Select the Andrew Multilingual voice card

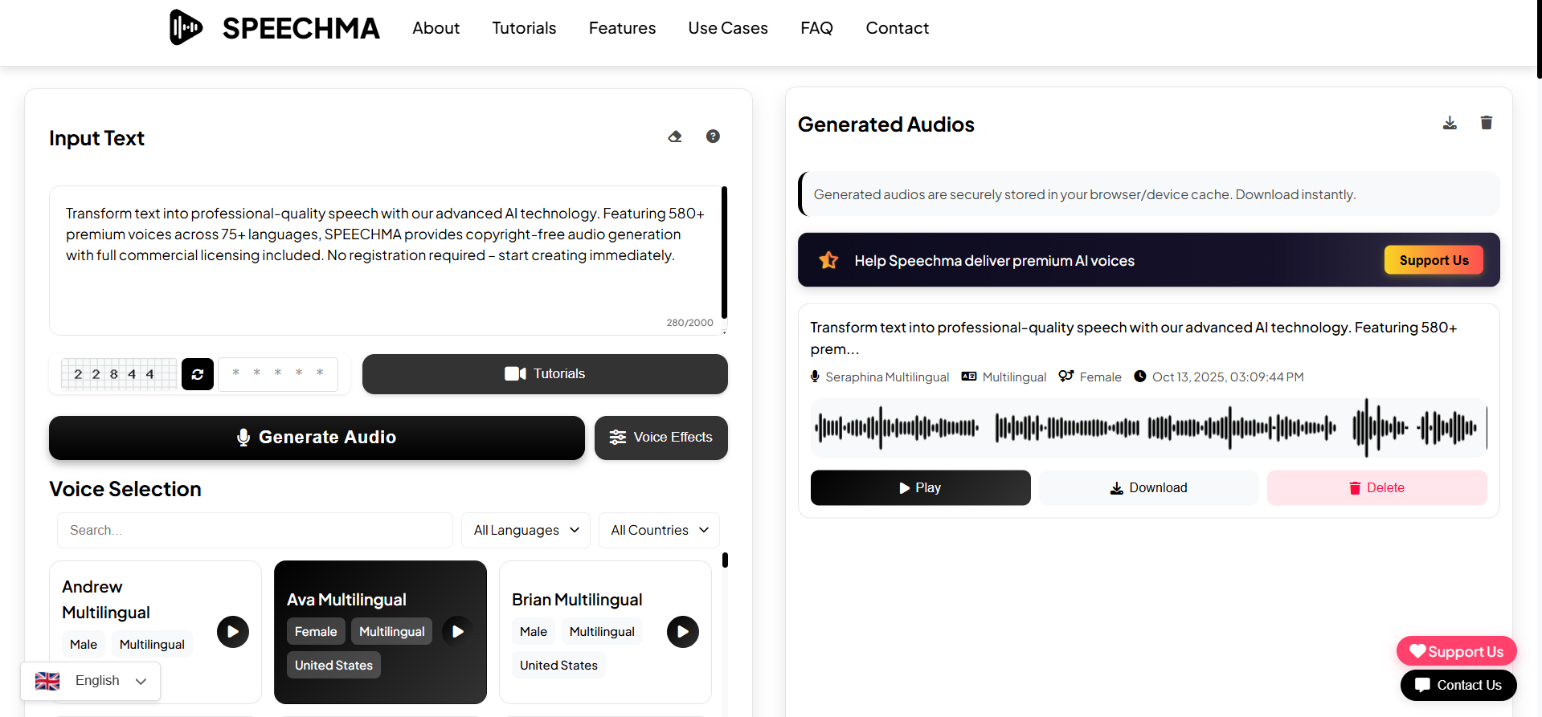[x=155, y=632]
